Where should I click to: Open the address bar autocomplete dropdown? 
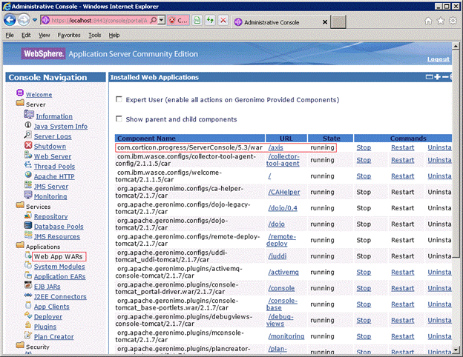(161, 20)
